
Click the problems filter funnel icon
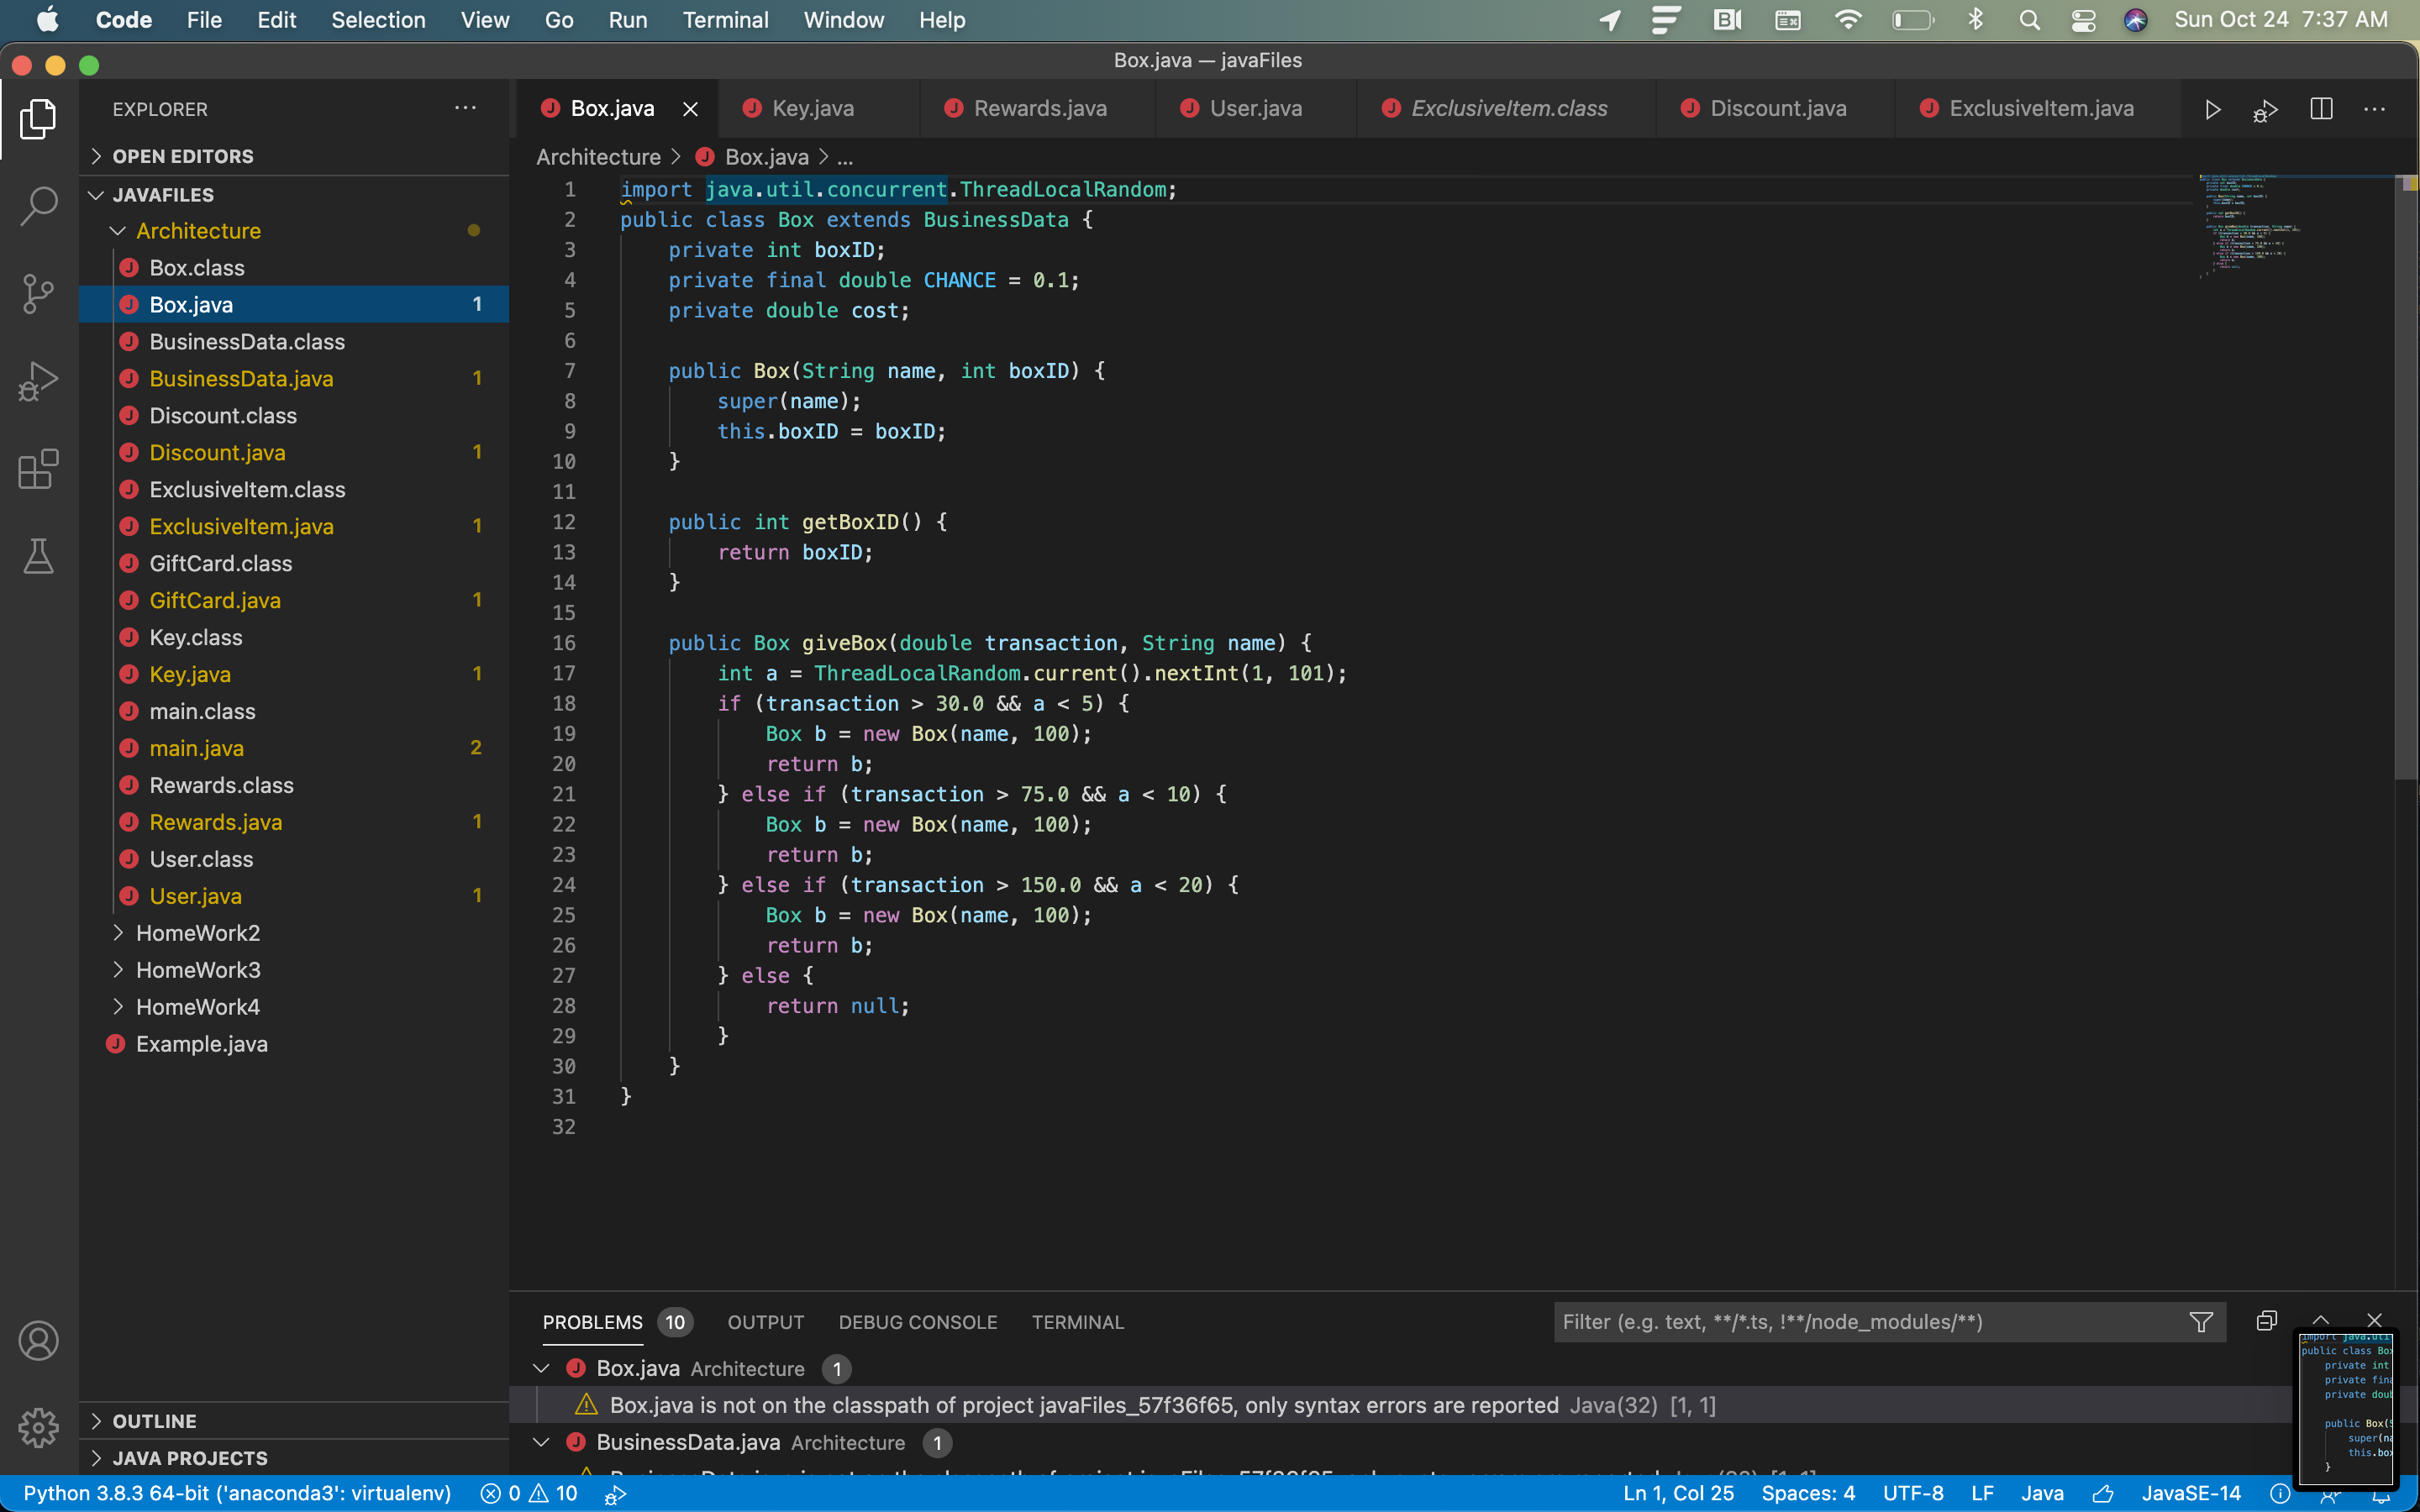[x=2200, y=1322]
